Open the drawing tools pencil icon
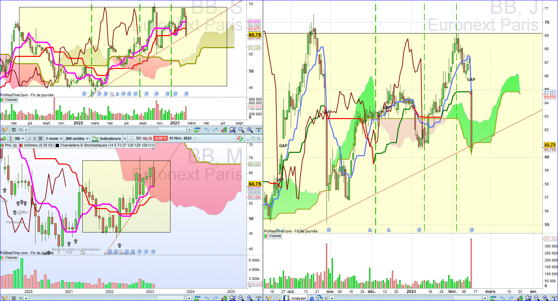Screen dimensions: 558x301 4,130
